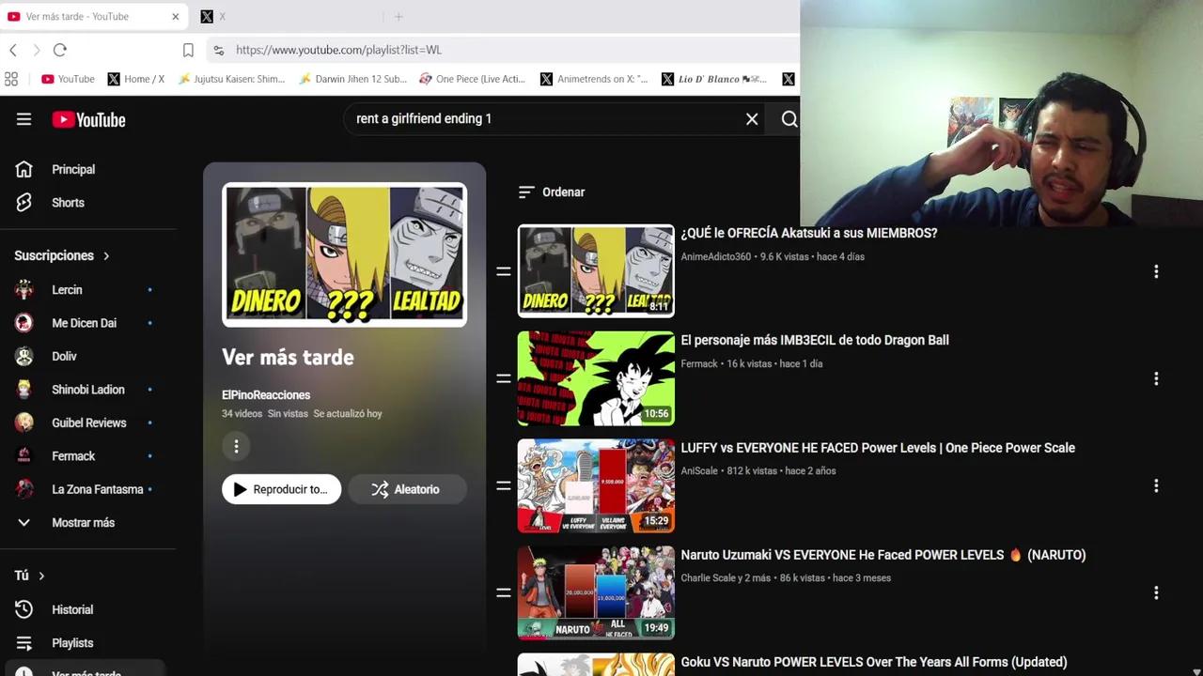Click the large playlist cover thumbnail
The width and height of the screenshot is (1203, 676).
click(344, 254)
